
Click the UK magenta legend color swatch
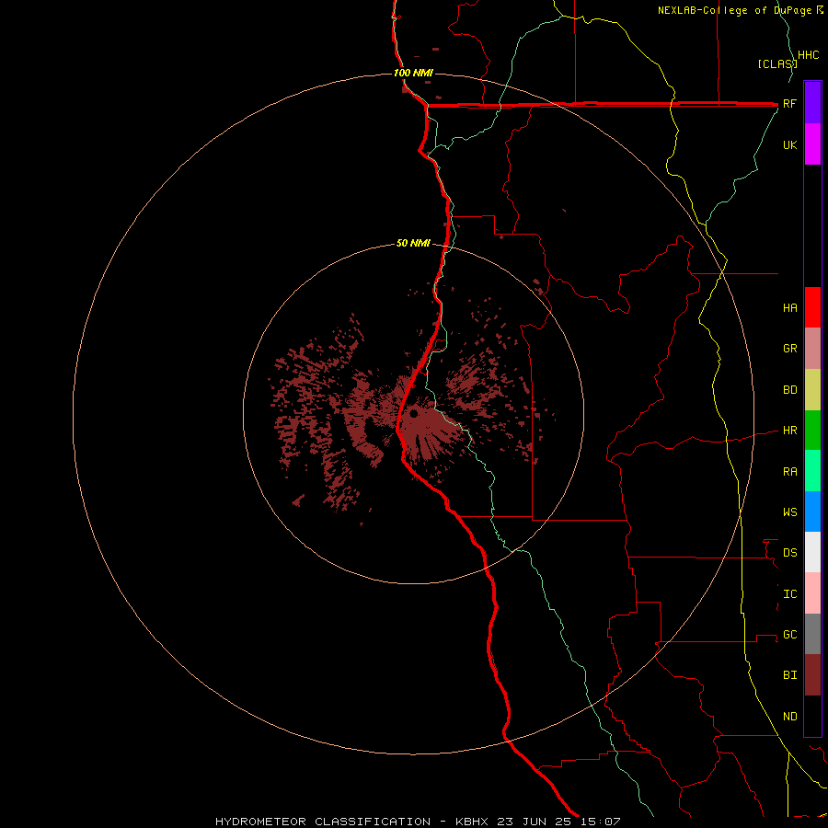pyautogui.click(x=812, y=144)
